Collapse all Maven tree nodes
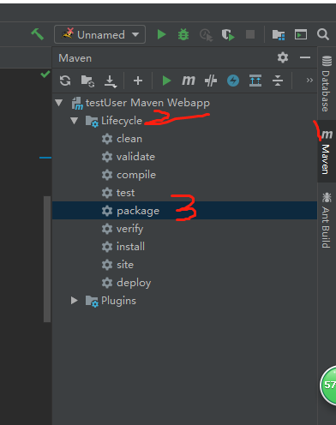The width and height of the screenshot is (336, 425). coord(278,81)
